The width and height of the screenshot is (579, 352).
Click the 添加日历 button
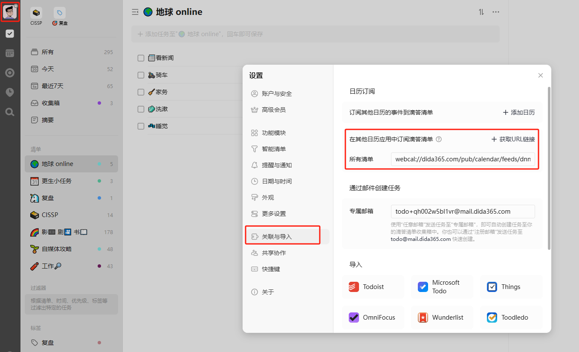click(x=519, y=112)
